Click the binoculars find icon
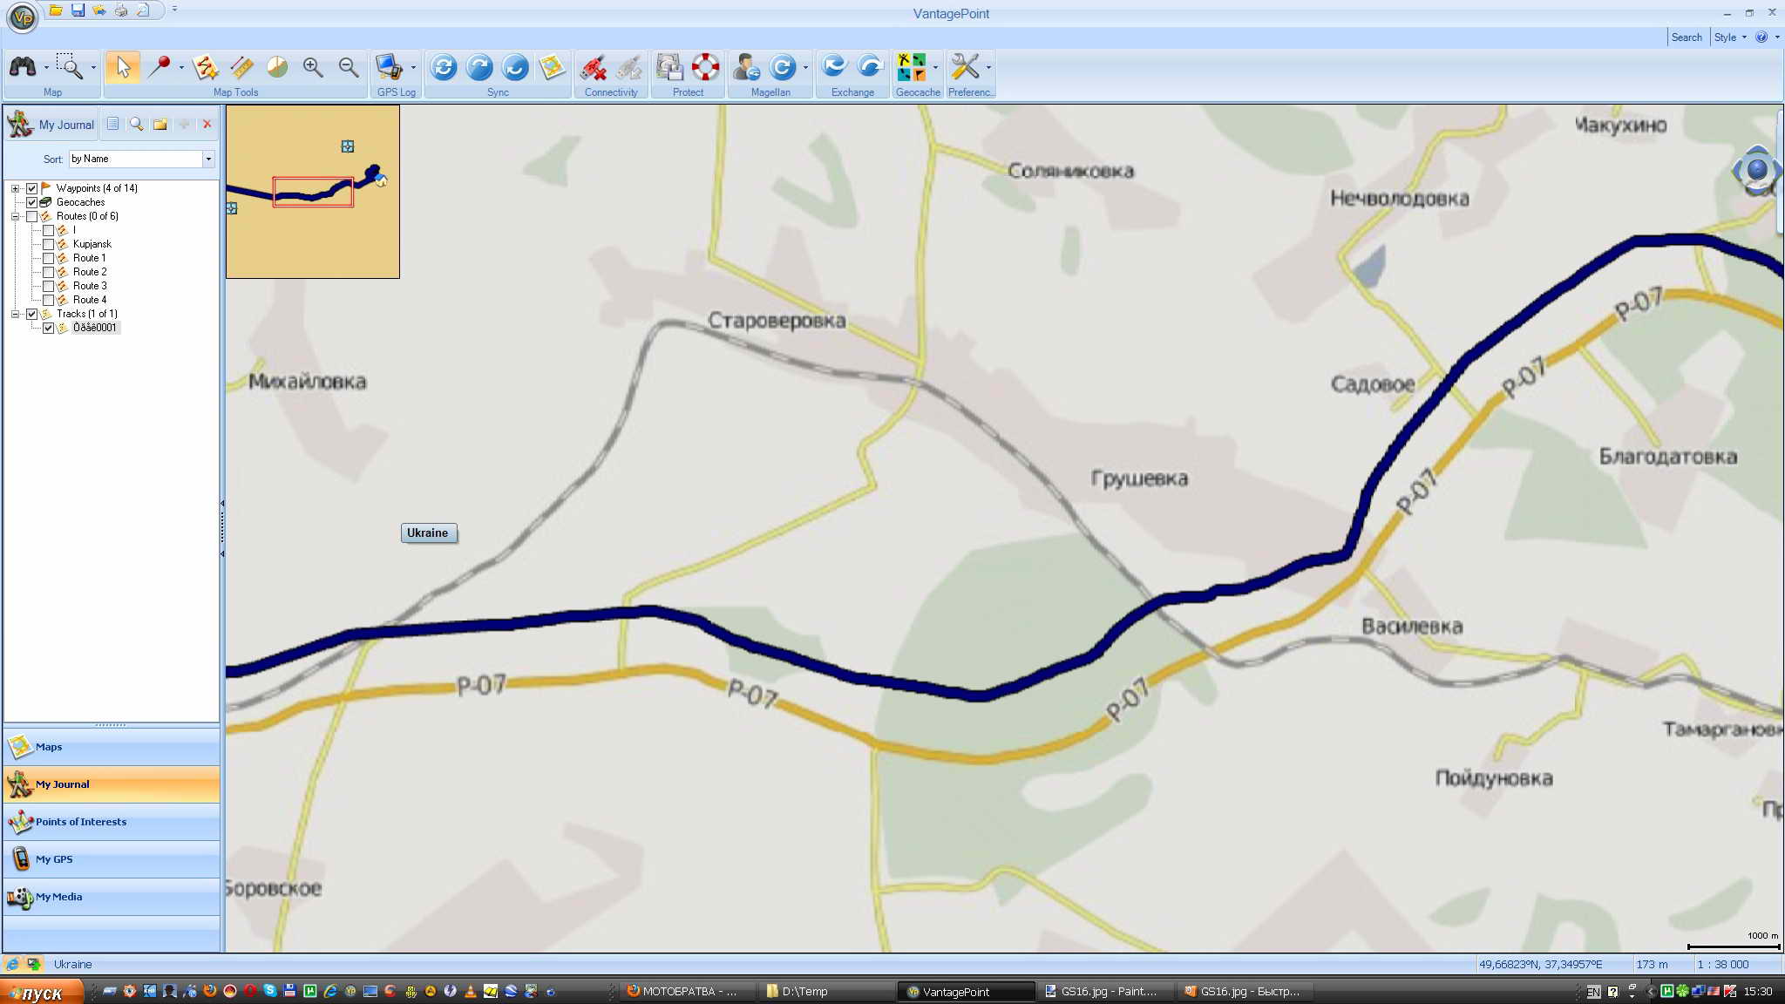The image size is (1785, 1004). [23, 67]
